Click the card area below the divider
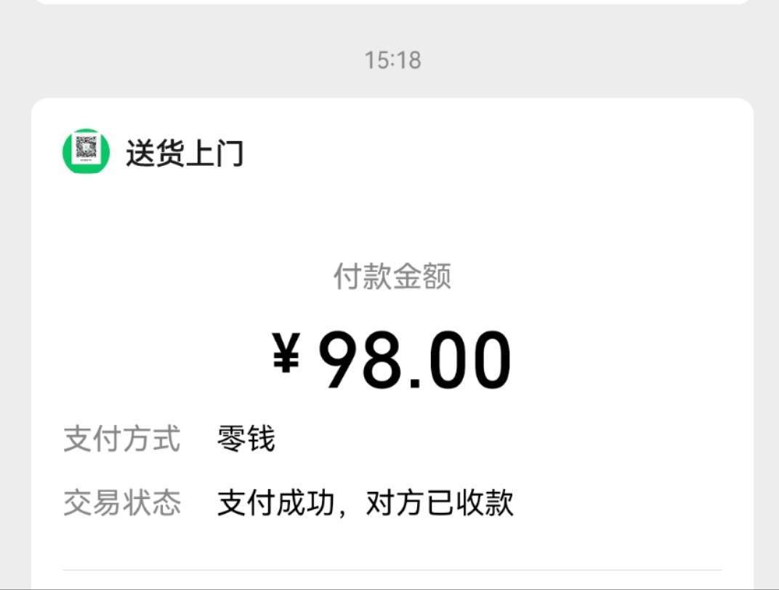Viewport: 779px width, 590px height. 392,581
